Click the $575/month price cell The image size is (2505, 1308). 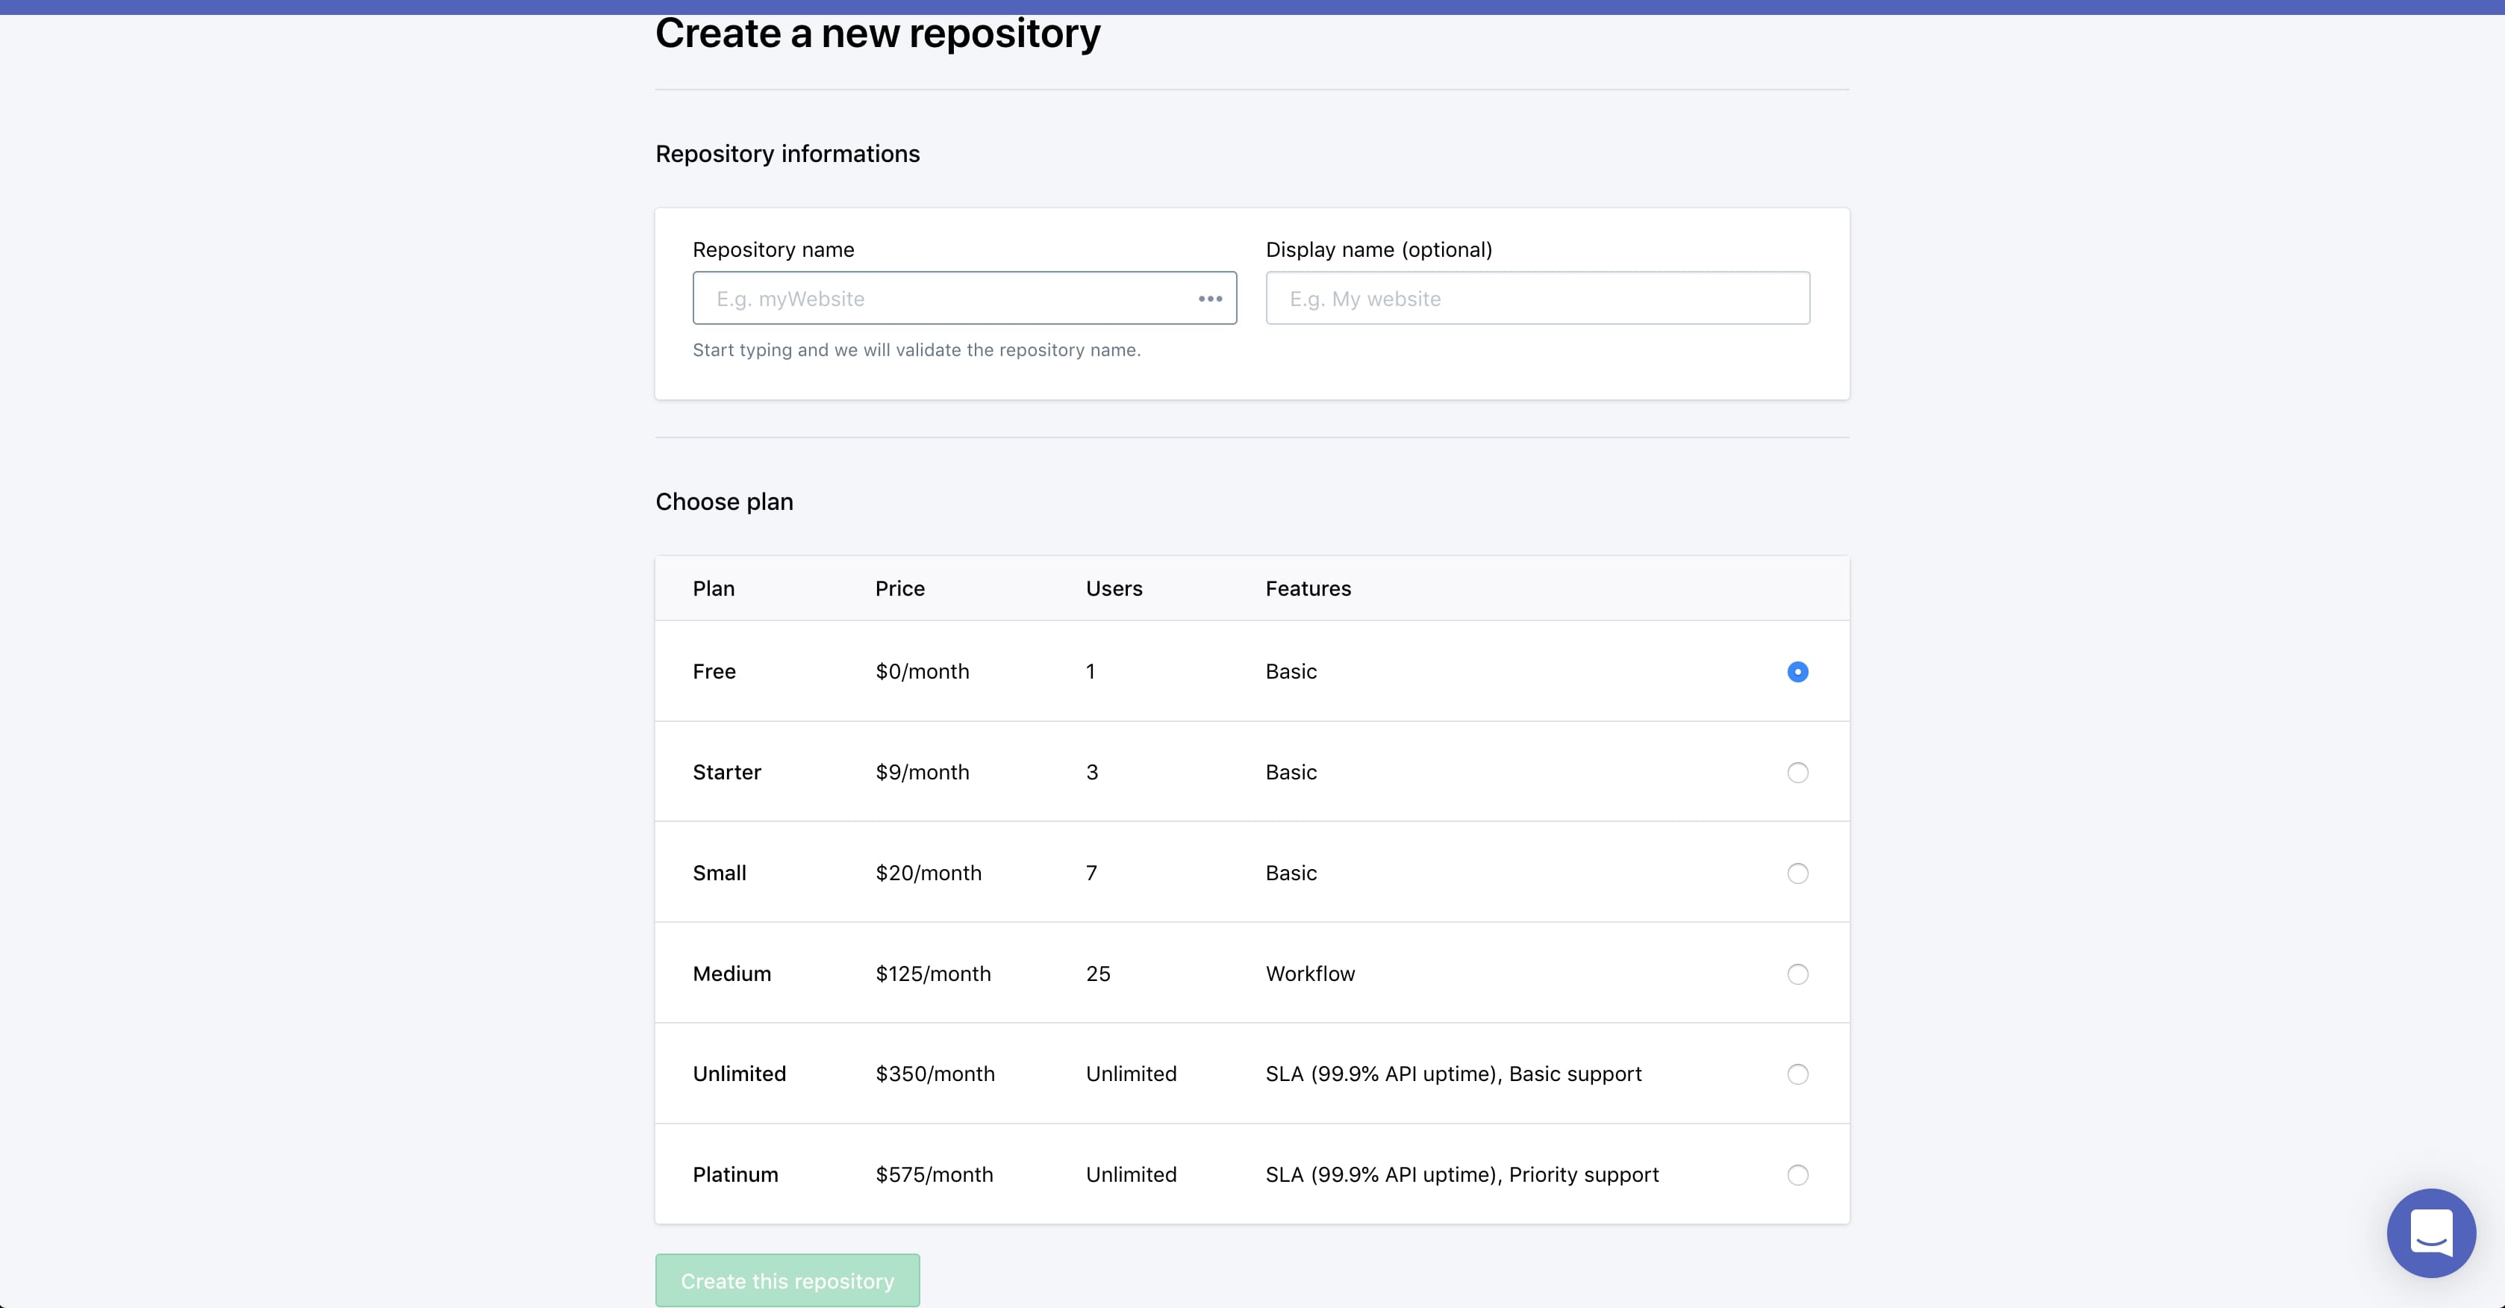[x=934, y=1175]
